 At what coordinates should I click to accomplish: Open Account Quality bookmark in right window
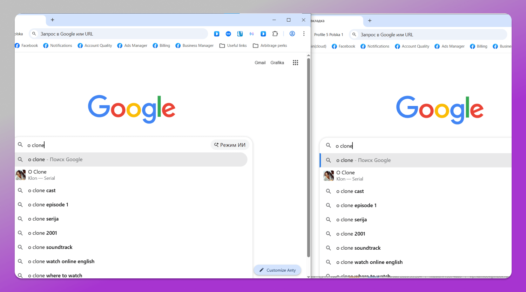coord(412,46)
